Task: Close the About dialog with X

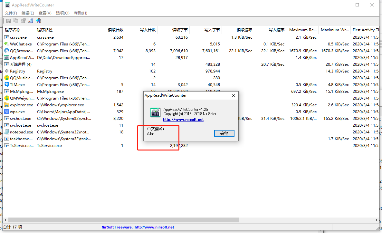Action: click(x=234, y=95)
